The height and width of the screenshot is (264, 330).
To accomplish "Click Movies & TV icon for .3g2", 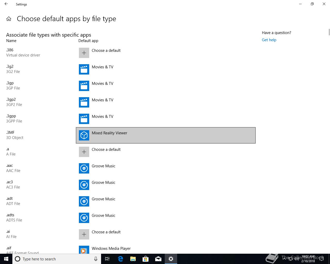I will click(84, 69).
